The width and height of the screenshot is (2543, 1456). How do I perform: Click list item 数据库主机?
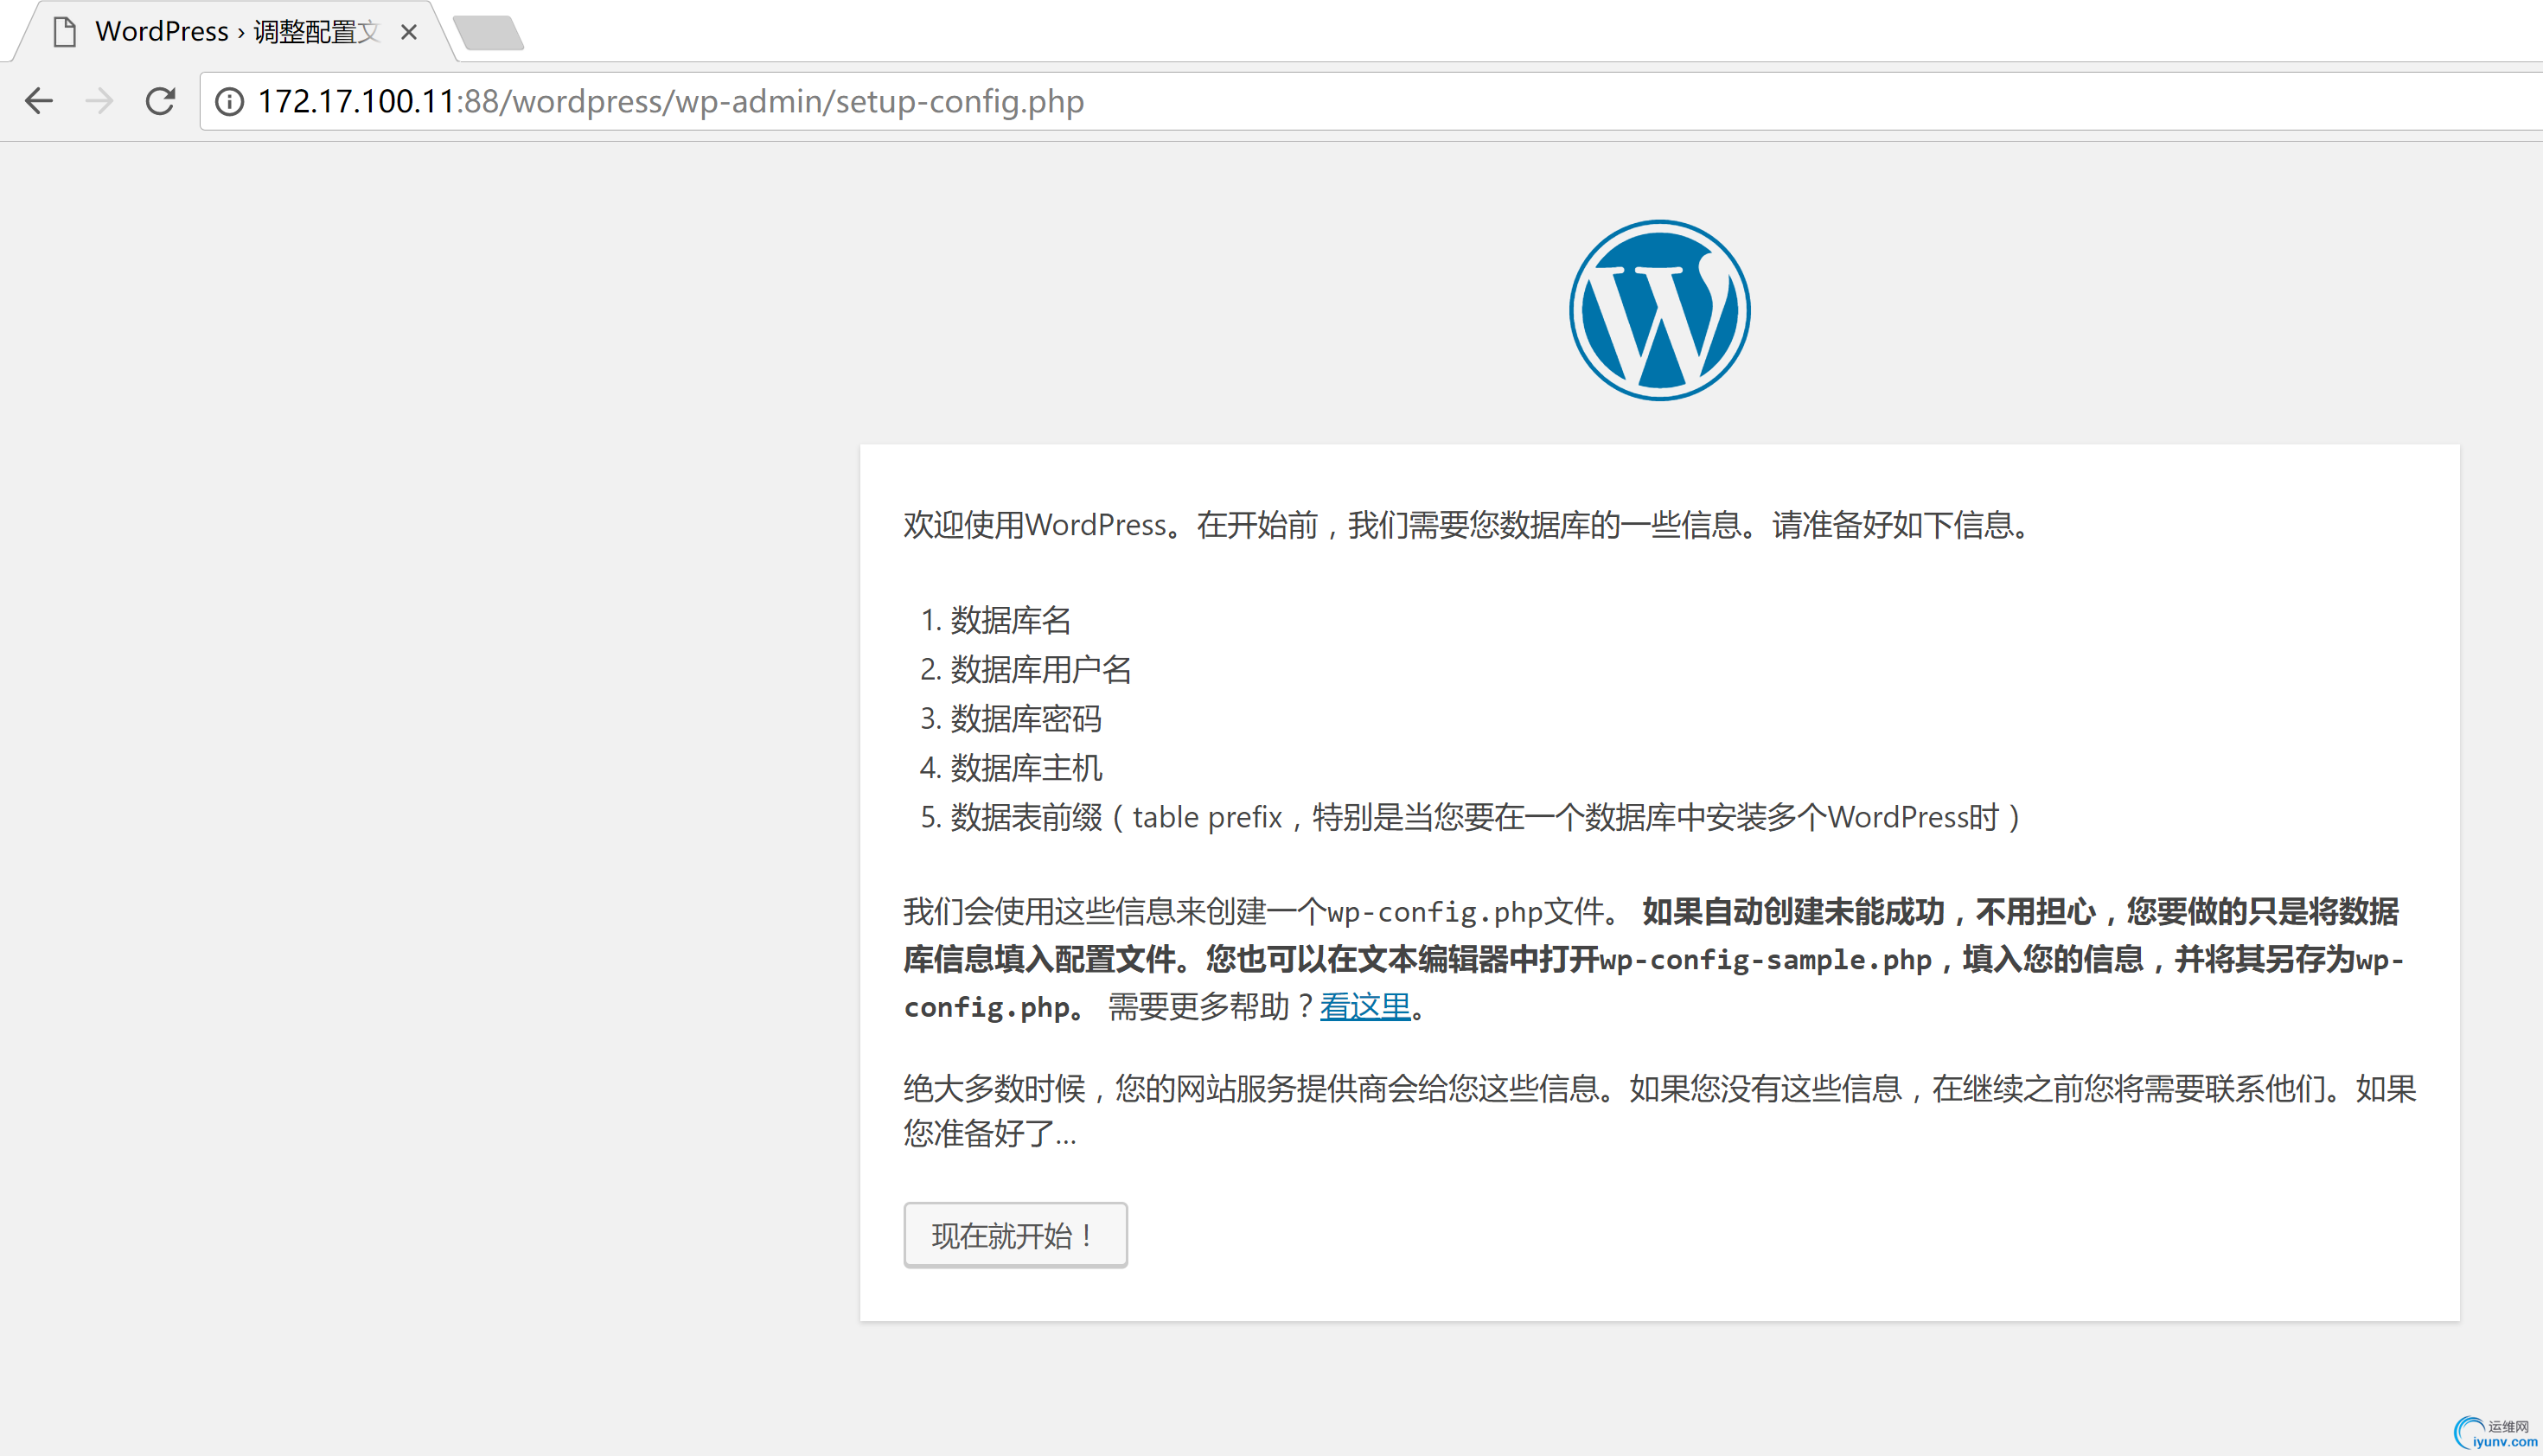1026,767
